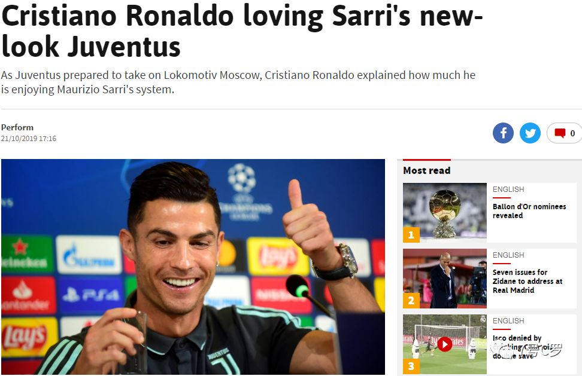Share article via Twitter icon
Viewport: 582px width, 376px height.
pos(530,133)
